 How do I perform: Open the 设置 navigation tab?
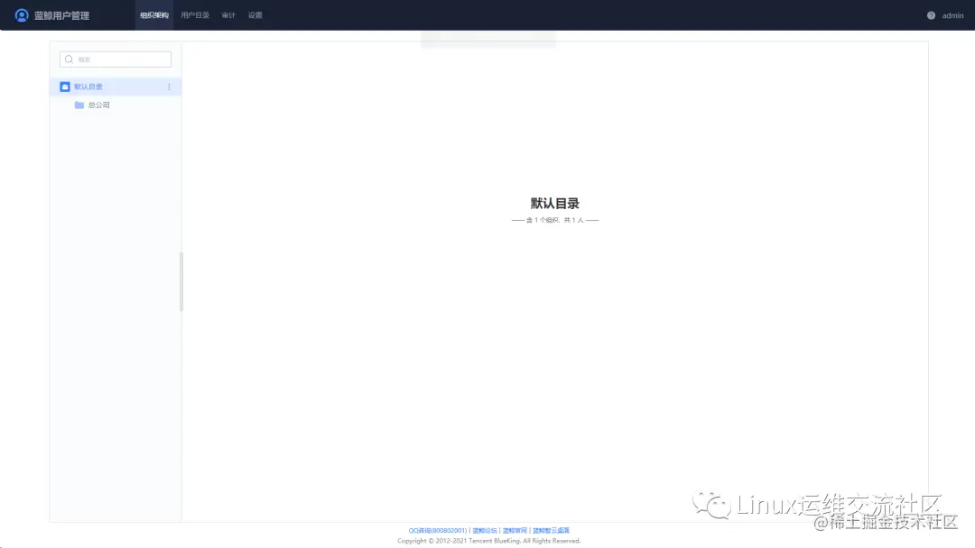point(255,14)
